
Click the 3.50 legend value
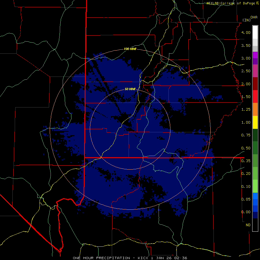coord(246,45)
